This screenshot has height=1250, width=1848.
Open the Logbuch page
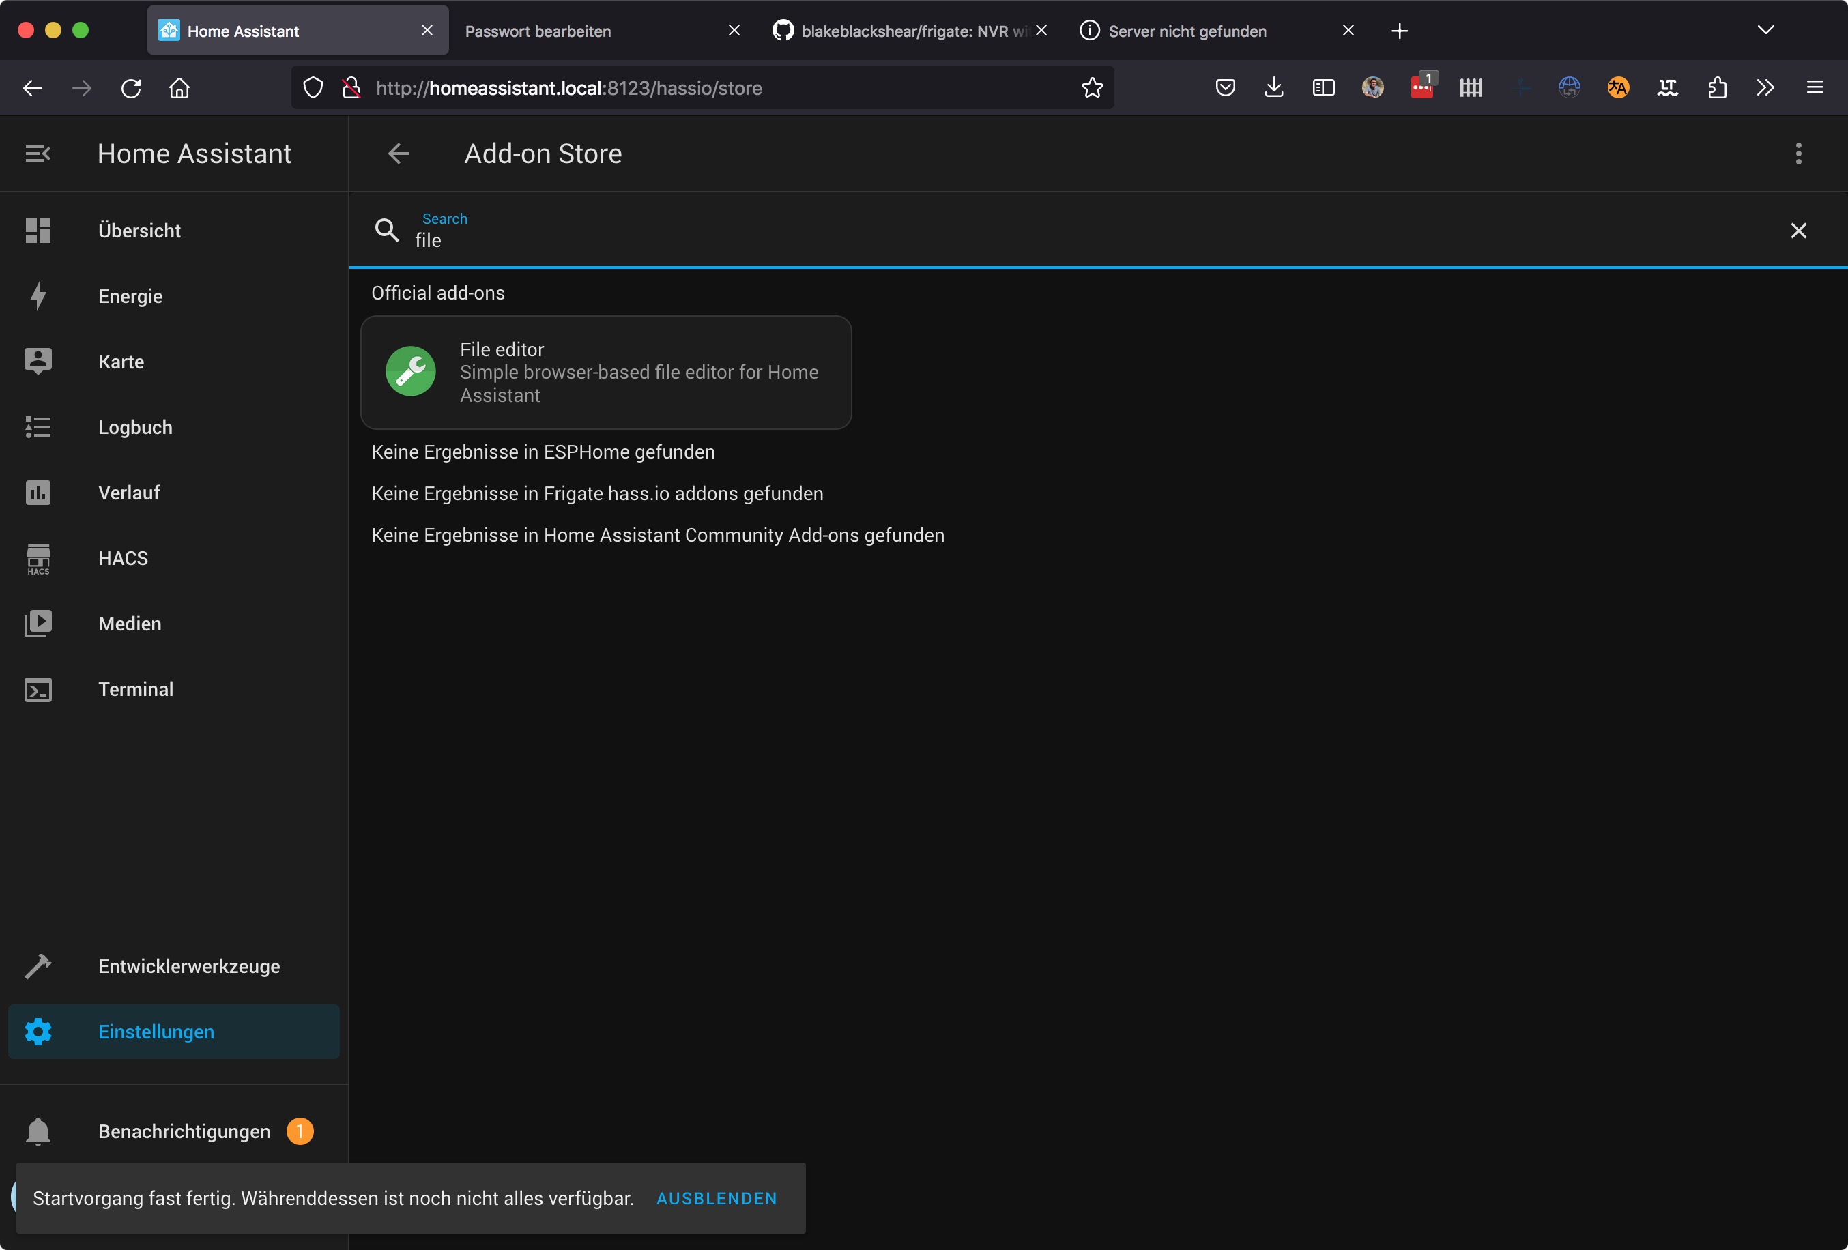[134, 427]
